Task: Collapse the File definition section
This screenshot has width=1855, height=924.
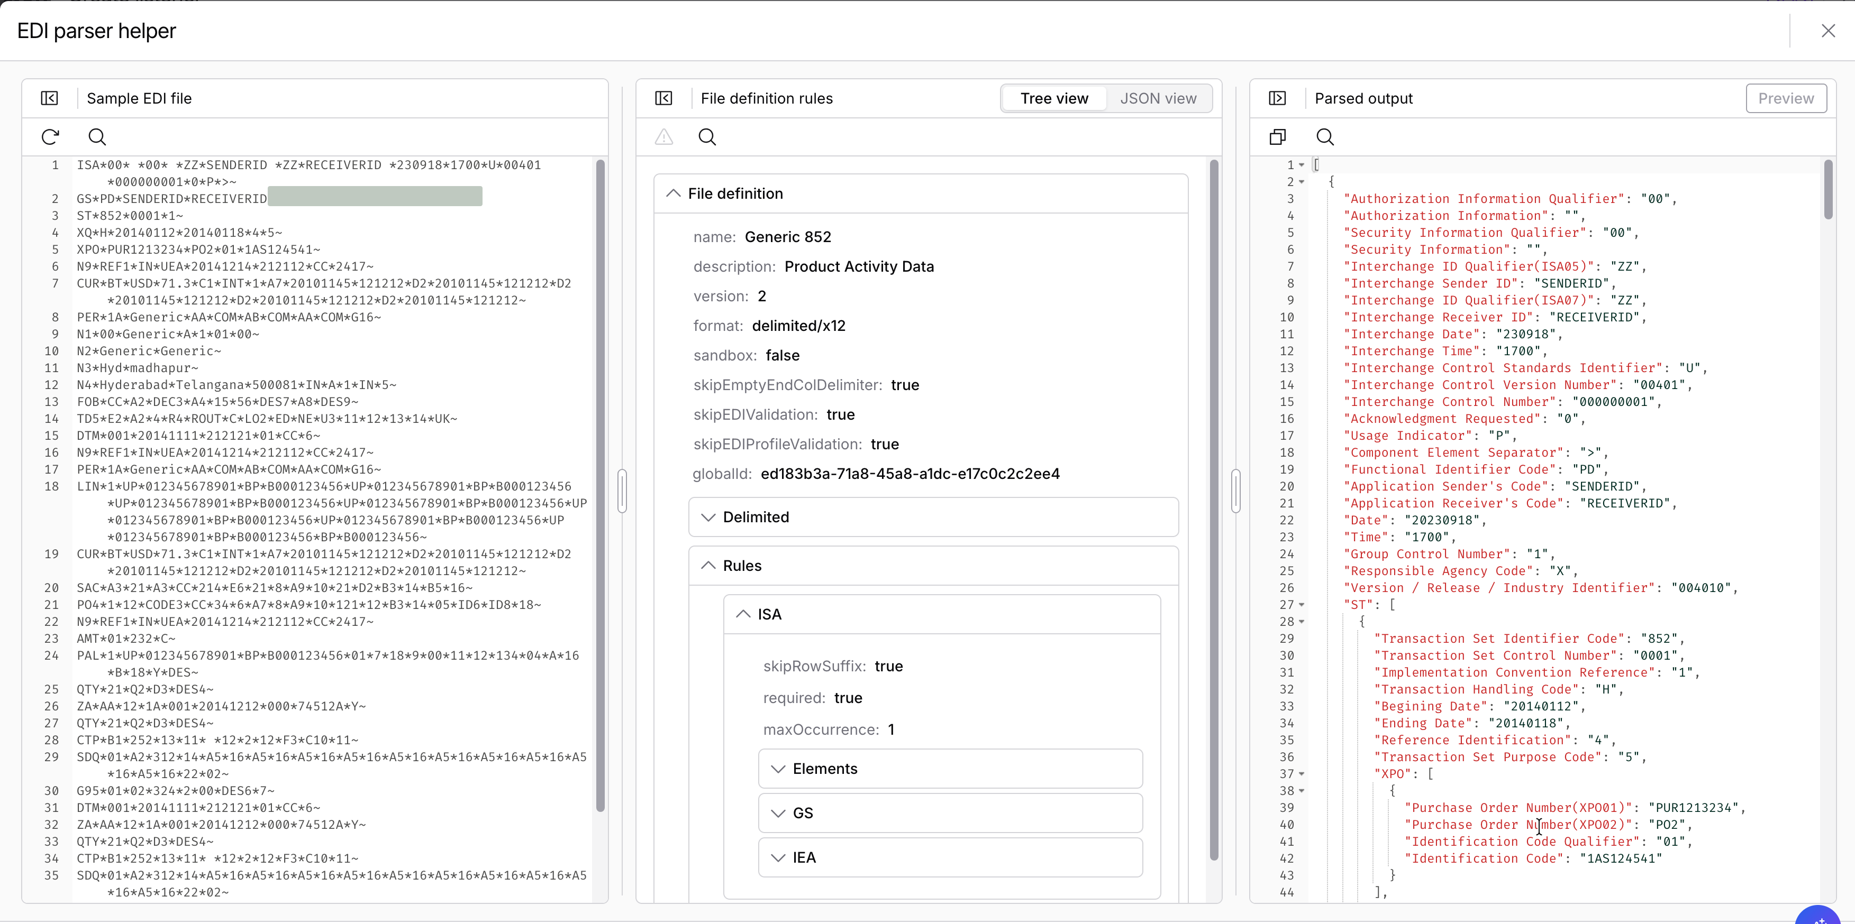Action: 674,193
